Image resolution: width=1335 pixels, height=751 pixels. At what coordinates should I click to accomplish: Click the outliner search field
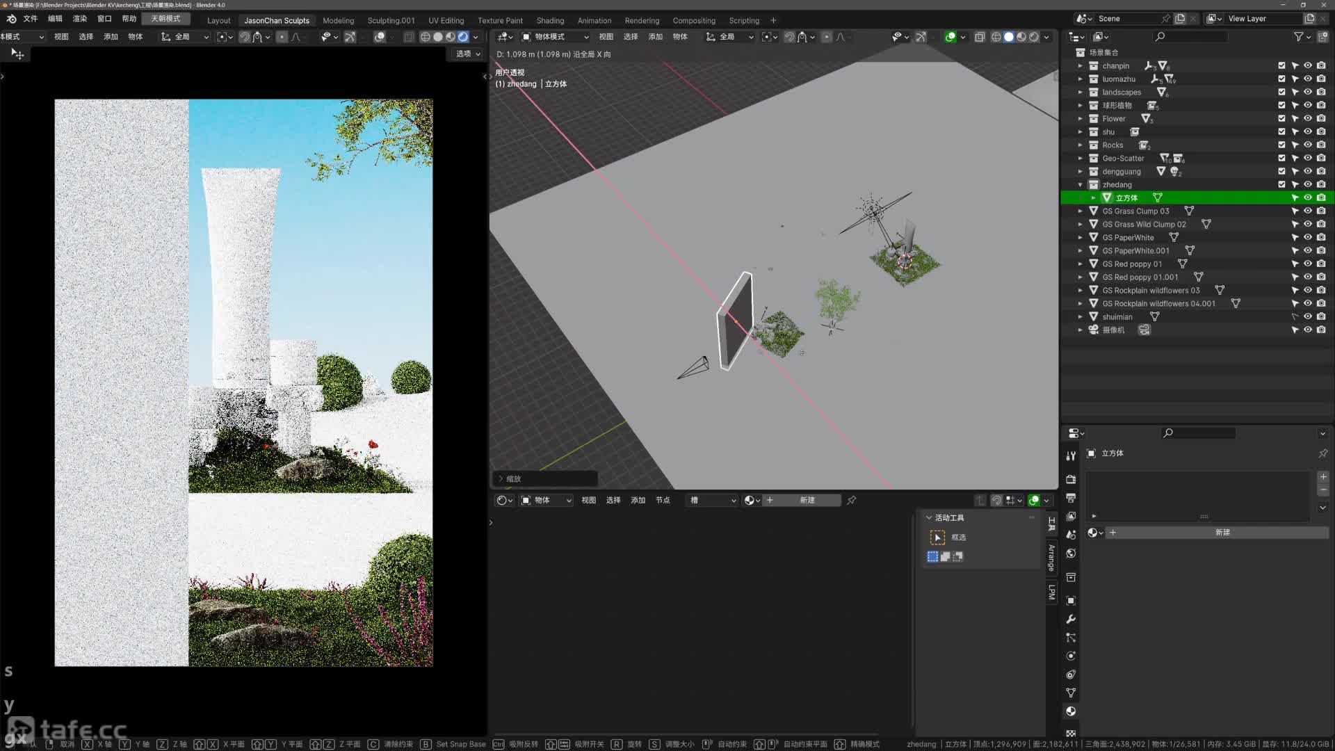1190,37
